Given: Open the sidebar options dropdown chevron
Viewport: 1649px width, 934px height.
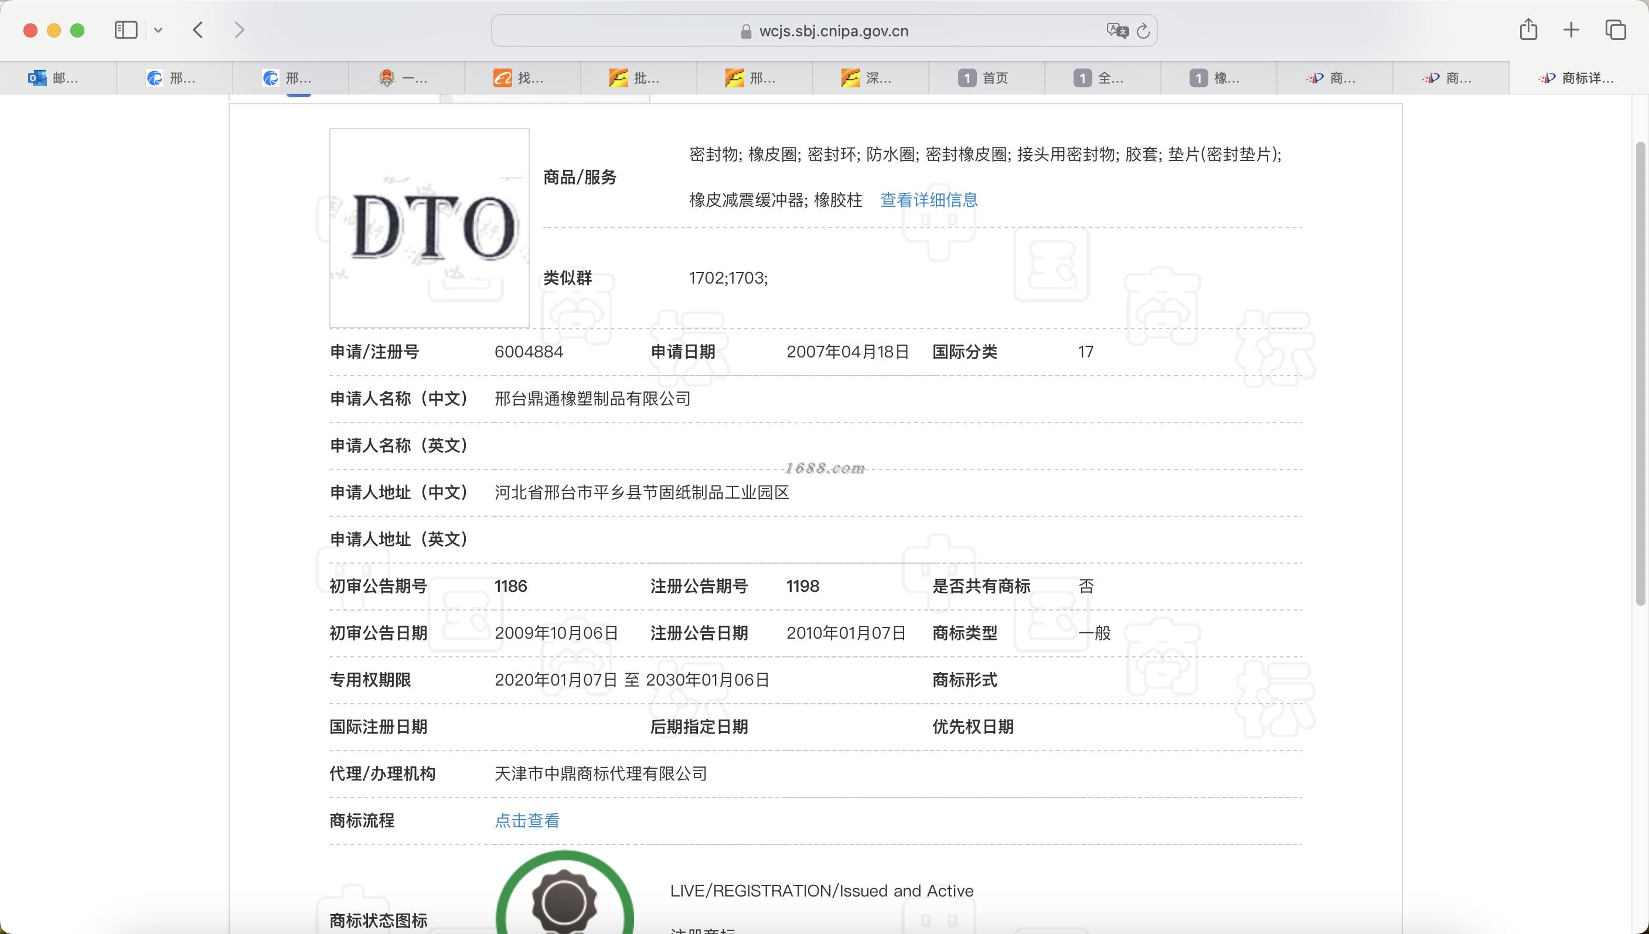Looking at the screenshot, I should pos(158,30).
